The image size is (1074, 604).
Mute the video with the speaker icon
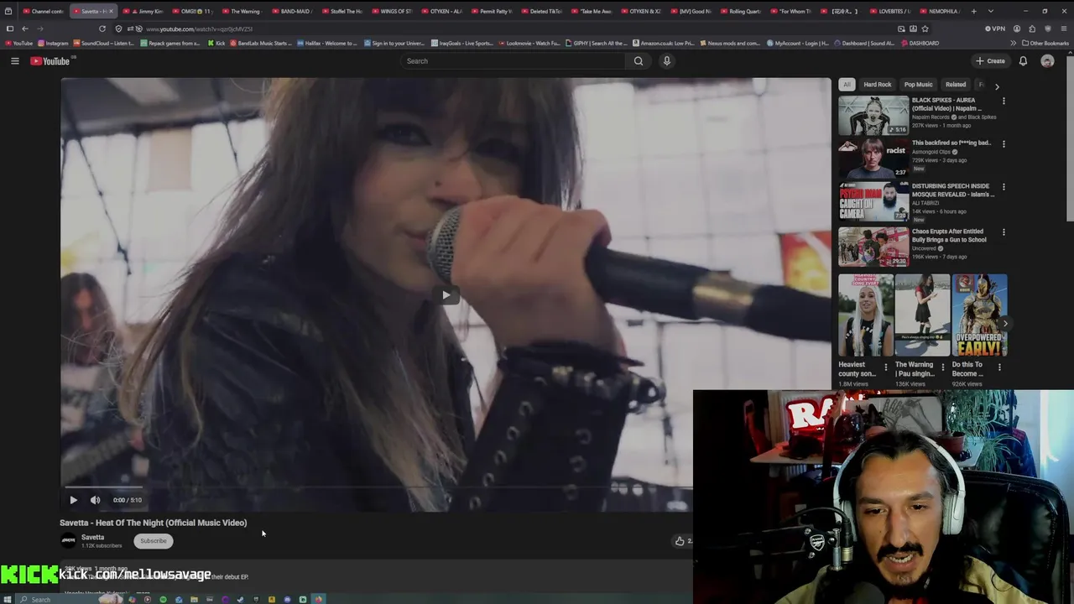click(x=95, y=500)
